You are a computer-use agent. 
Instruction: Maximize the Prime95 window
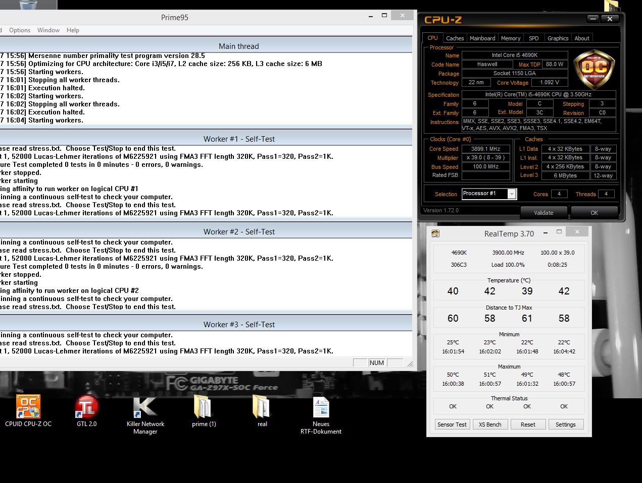[384, 16]
